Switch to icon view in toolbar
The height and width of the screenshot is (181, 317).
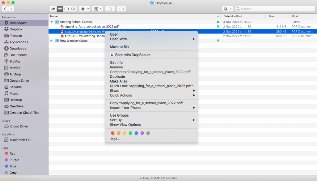(53, 9)
